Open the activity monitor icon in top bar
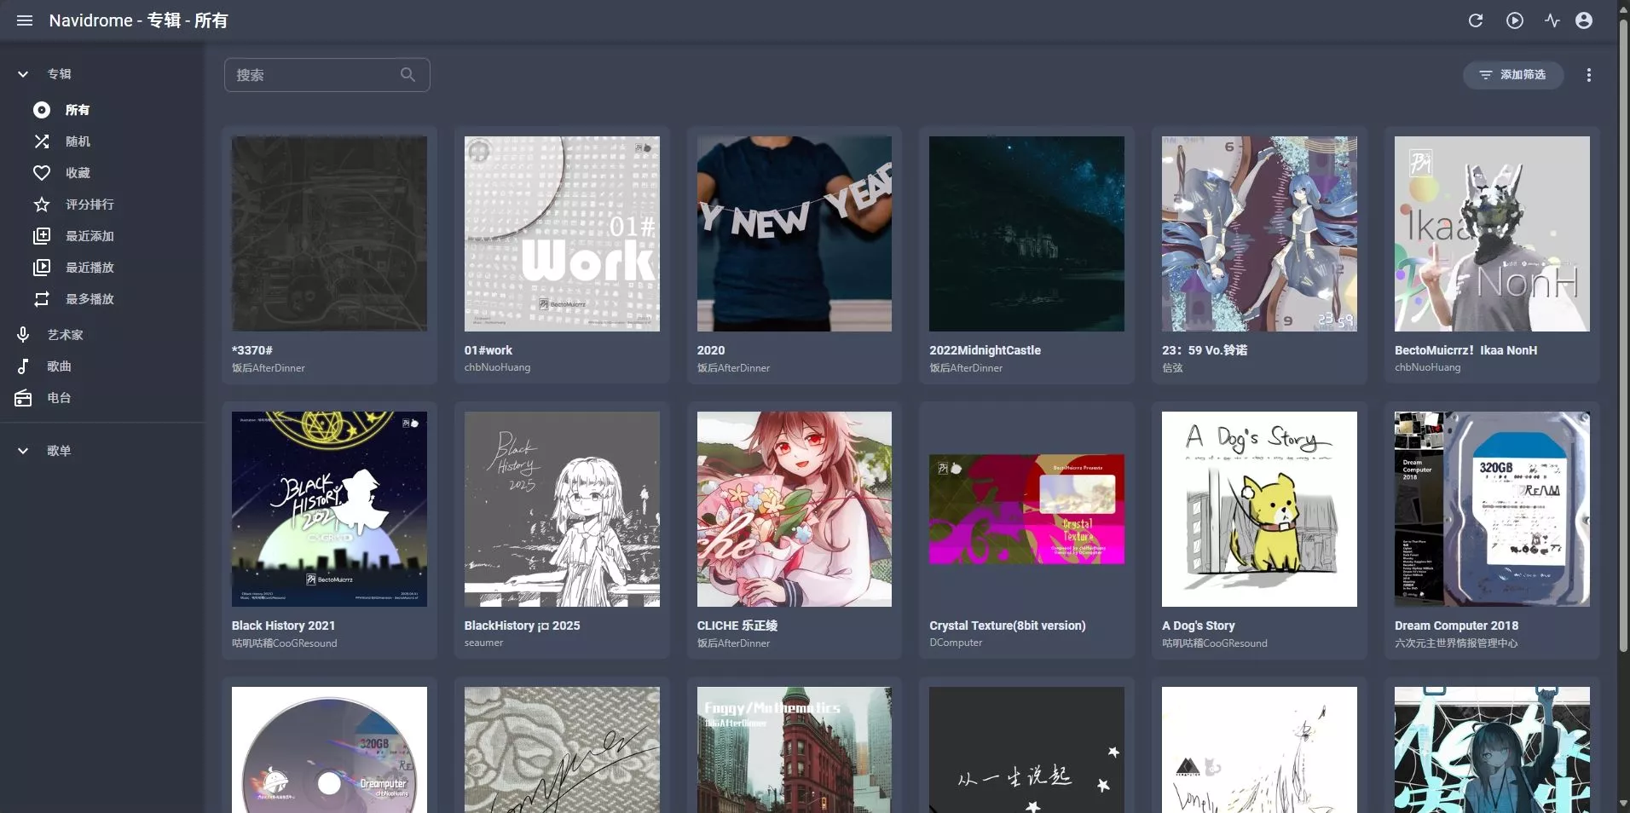Viewport: 1630px width, 813px height. 1551,20
